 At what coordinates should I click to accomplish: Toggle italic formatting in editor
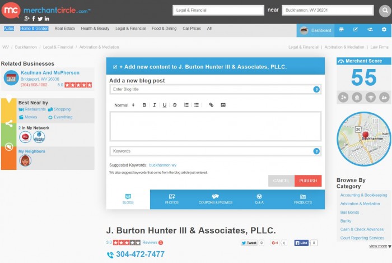pyautogui.click(x=154, y=105)
